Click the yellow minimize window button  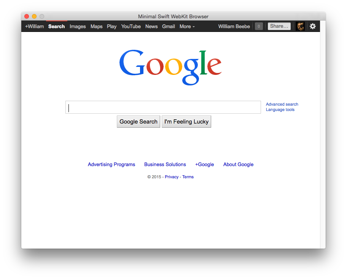tap(34, 16)
